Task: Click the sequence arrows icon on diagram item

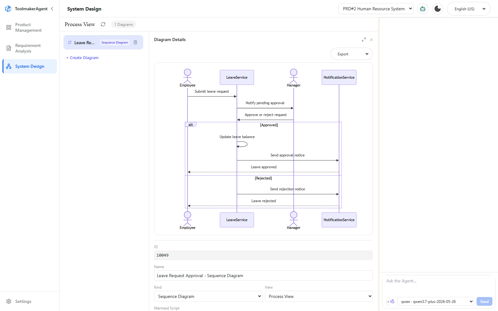Action: coord(70,42)
